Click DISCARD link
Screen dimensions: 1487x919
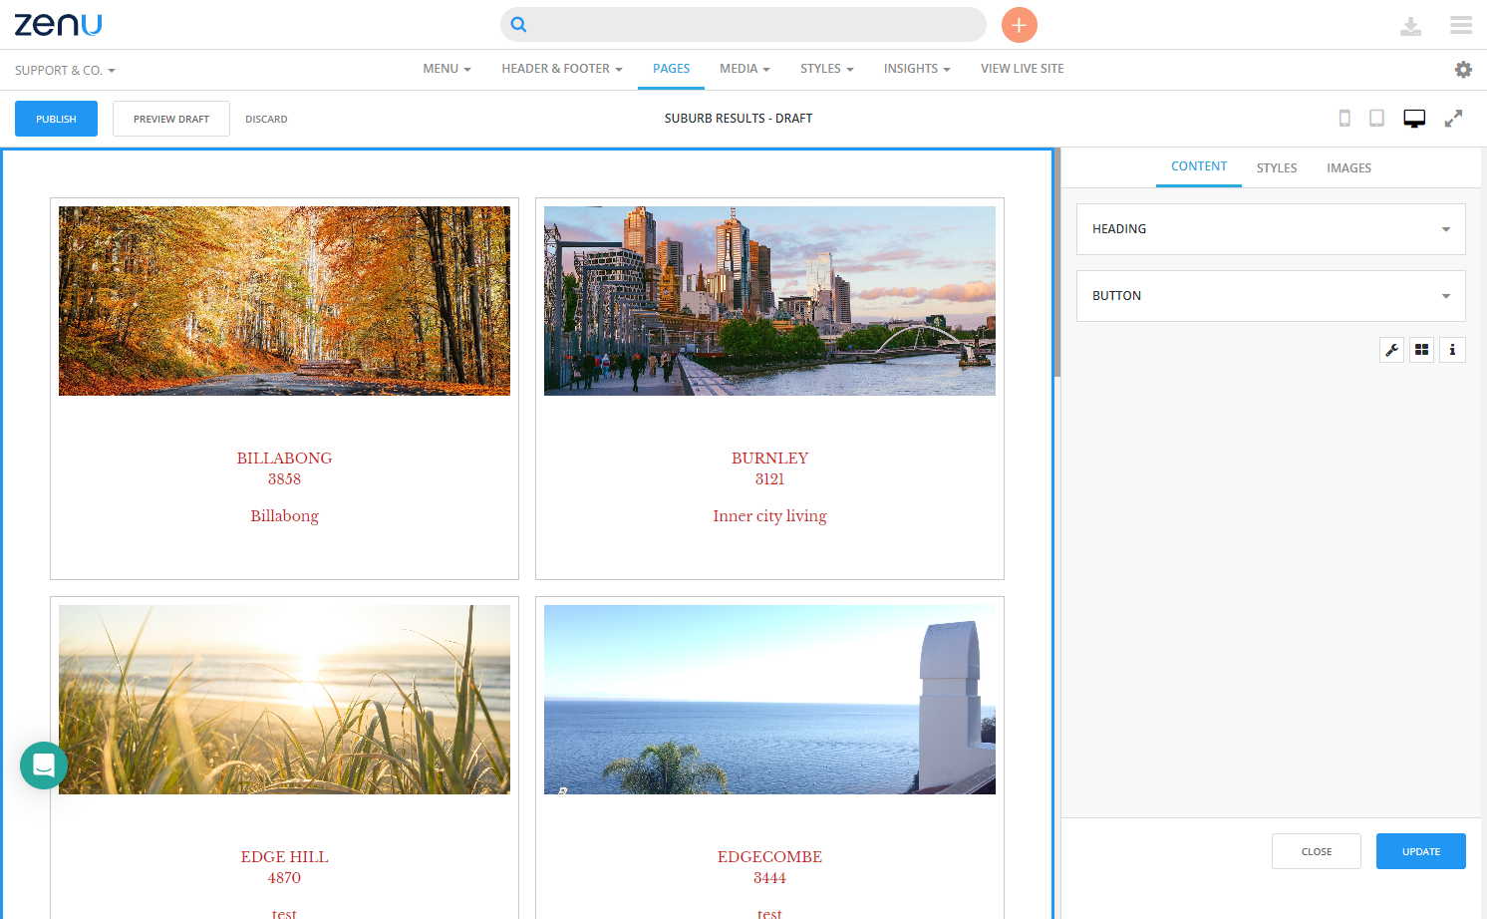[x=266, y=120]
